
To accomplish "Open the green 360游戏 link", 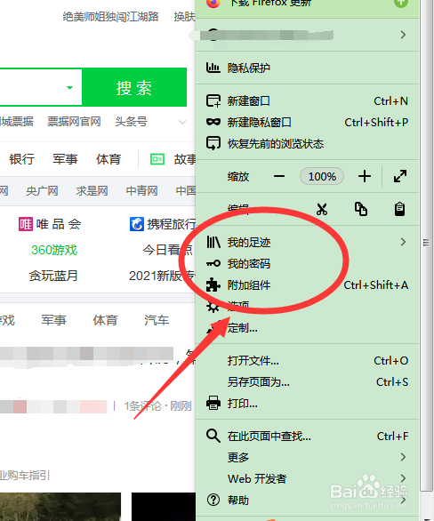I will [x=54, y=250].
